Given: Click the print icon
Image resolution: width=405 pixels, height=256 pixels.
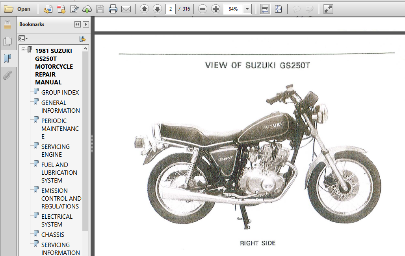Looking at the screenshot, I should [x=113, y=9].
